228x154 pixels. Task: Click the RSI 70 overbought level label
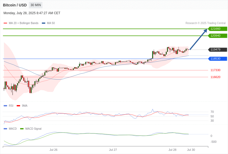(x=212, y=112)
